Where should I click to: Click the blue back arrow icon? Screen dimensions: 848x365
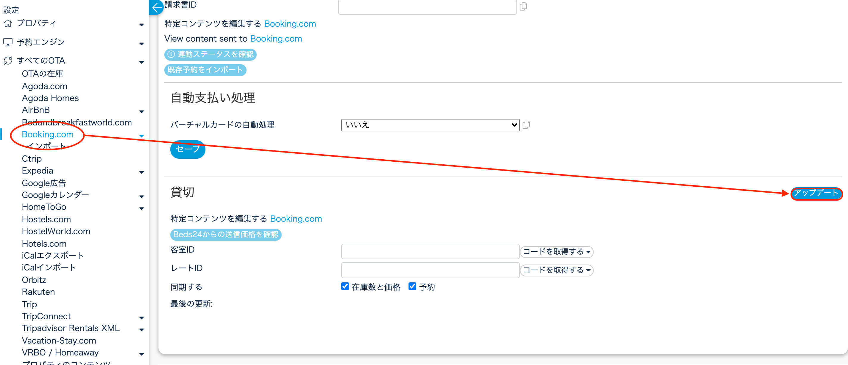[x=157, y=7]
